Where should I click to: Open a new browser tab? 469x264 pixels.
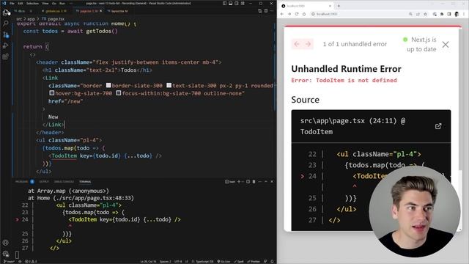tap(339, 6)
